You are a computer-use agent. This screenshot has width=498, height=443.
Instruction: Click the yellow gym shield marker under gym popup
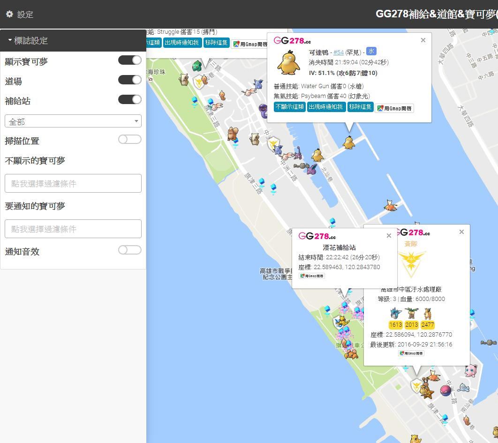(x=416, y=386)
